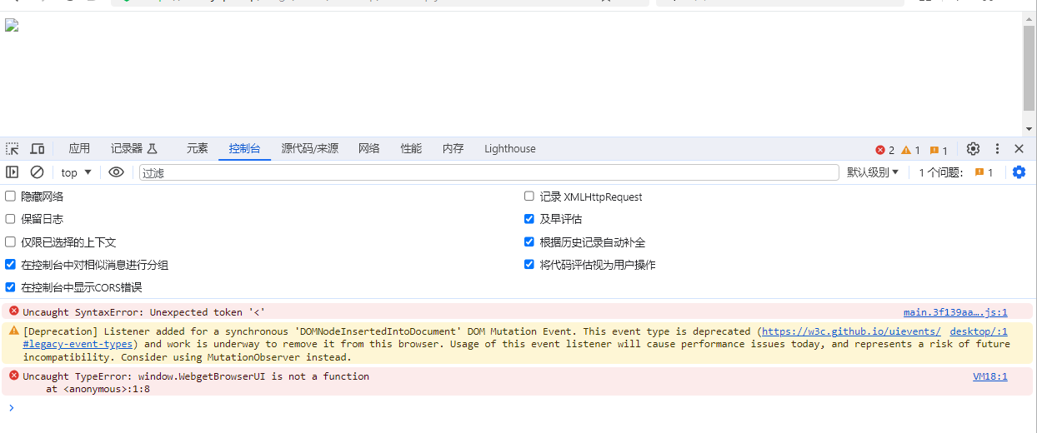
Task: Activate the inspect element picker icon
Action: pyautogui.click(x=13, y=149)
